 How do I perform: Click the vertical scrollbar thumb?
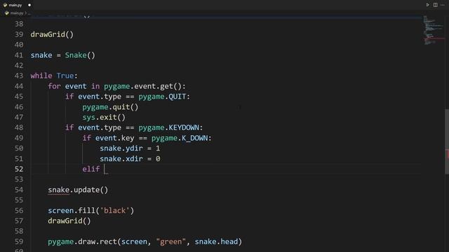click(x=447, y=141)
